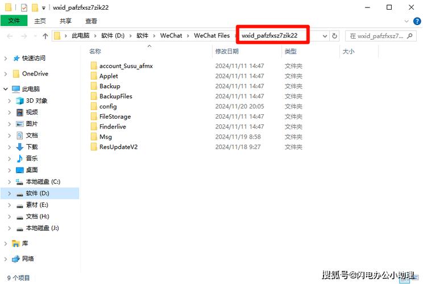Image resolution: width=423 pixels, height=284 pixels.
Task: Open the 文件 ribbon tab
Action: coord(14,21)
